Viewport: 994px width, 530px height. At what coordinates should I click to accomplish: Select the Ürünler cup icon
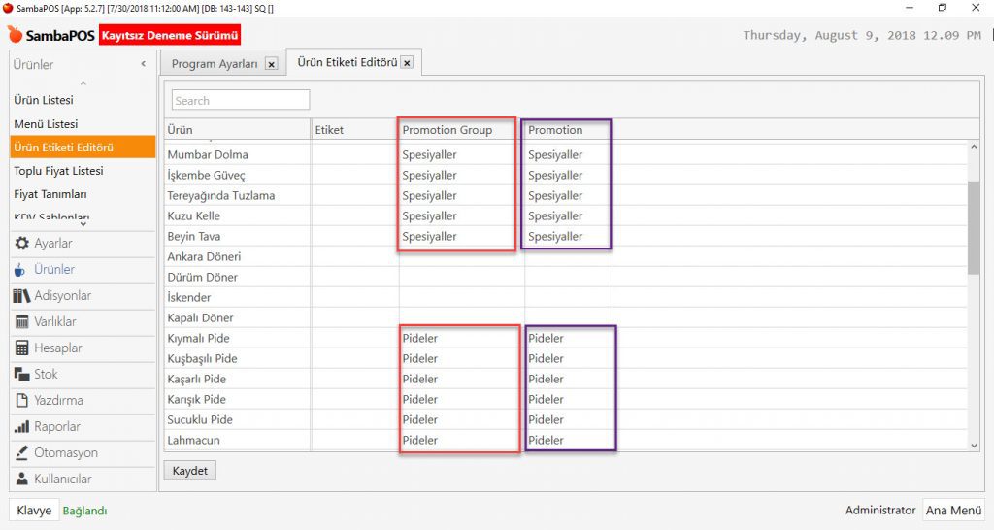(20, 270)
